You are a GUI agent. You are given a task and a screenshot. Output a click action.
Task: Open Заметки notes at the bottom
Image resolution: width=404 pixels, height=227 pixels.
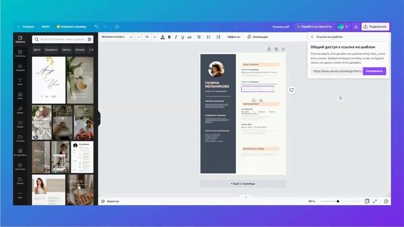click(x=110, y=201)
